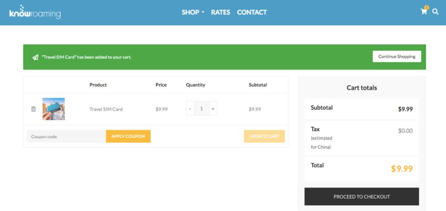Open the CONTACT menu item
Screen dimensions: 446x211
252,12
